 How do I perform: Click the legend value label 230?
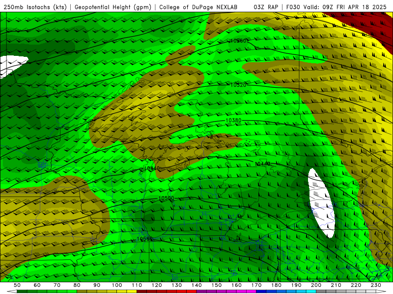coord(376,285)
